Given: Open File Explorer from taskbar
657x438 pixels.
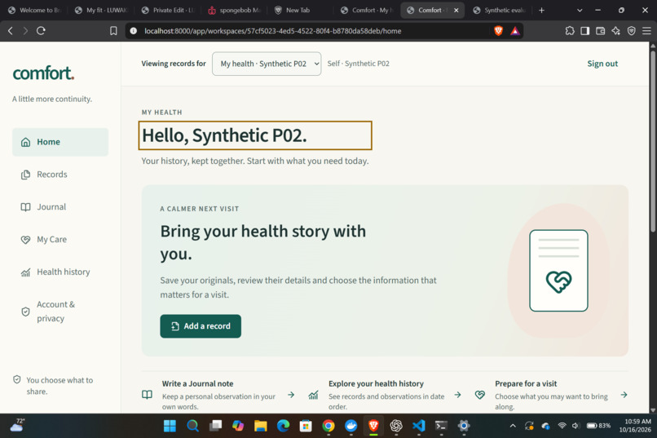Looking at the screenshot, I should (261, 426).
